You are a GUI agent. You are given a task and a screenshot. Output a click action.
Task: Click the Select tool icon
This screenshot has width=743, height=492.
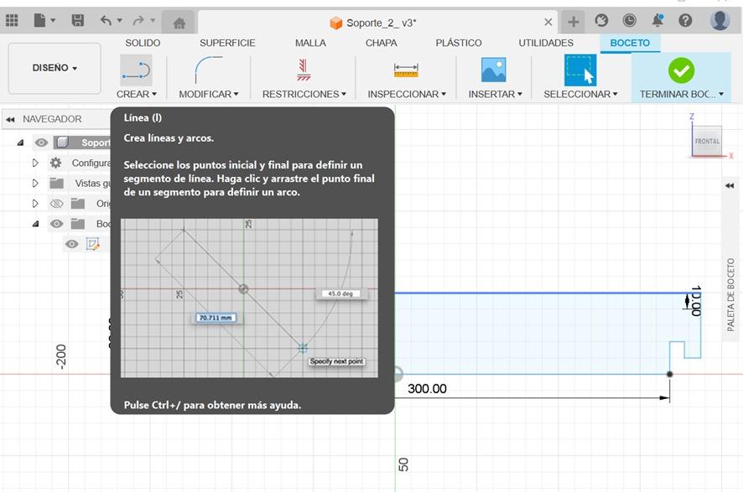(x=580, y=70)
